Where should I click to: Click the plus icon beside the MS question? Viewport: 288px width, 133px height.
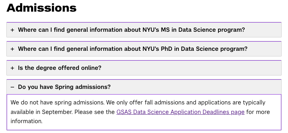tap(12, 30)
